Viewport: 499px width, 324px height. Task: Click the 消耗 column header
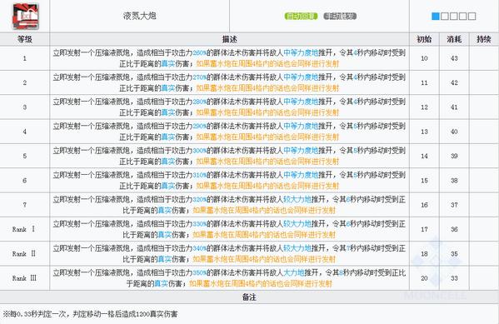[x=454, y=39]
